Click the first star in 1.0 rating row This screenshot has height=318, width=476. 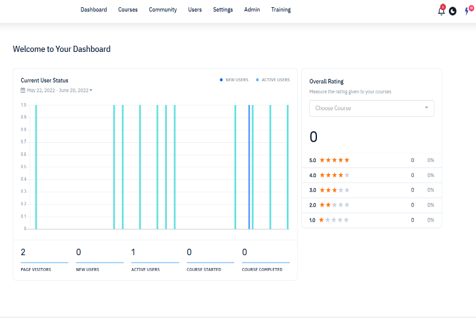pos(322,220)
